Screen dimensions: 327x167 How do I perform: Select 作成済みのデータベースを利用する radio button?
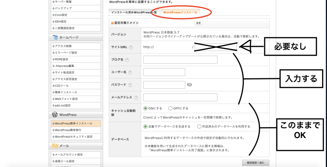pyautogui.click(x=199, y=126)
